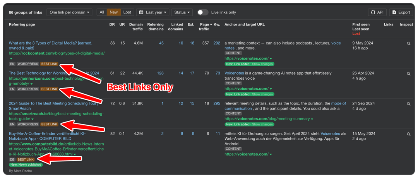Click 'New: Newly published' badge
418x178 pixels.
(26, 165)
